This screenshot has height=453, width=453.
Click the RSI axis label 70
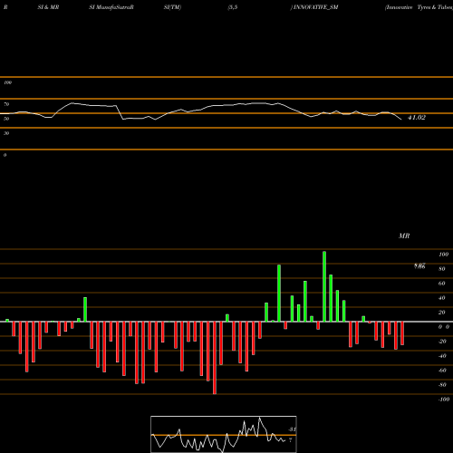pyautogui.click(x=6, y=104)
